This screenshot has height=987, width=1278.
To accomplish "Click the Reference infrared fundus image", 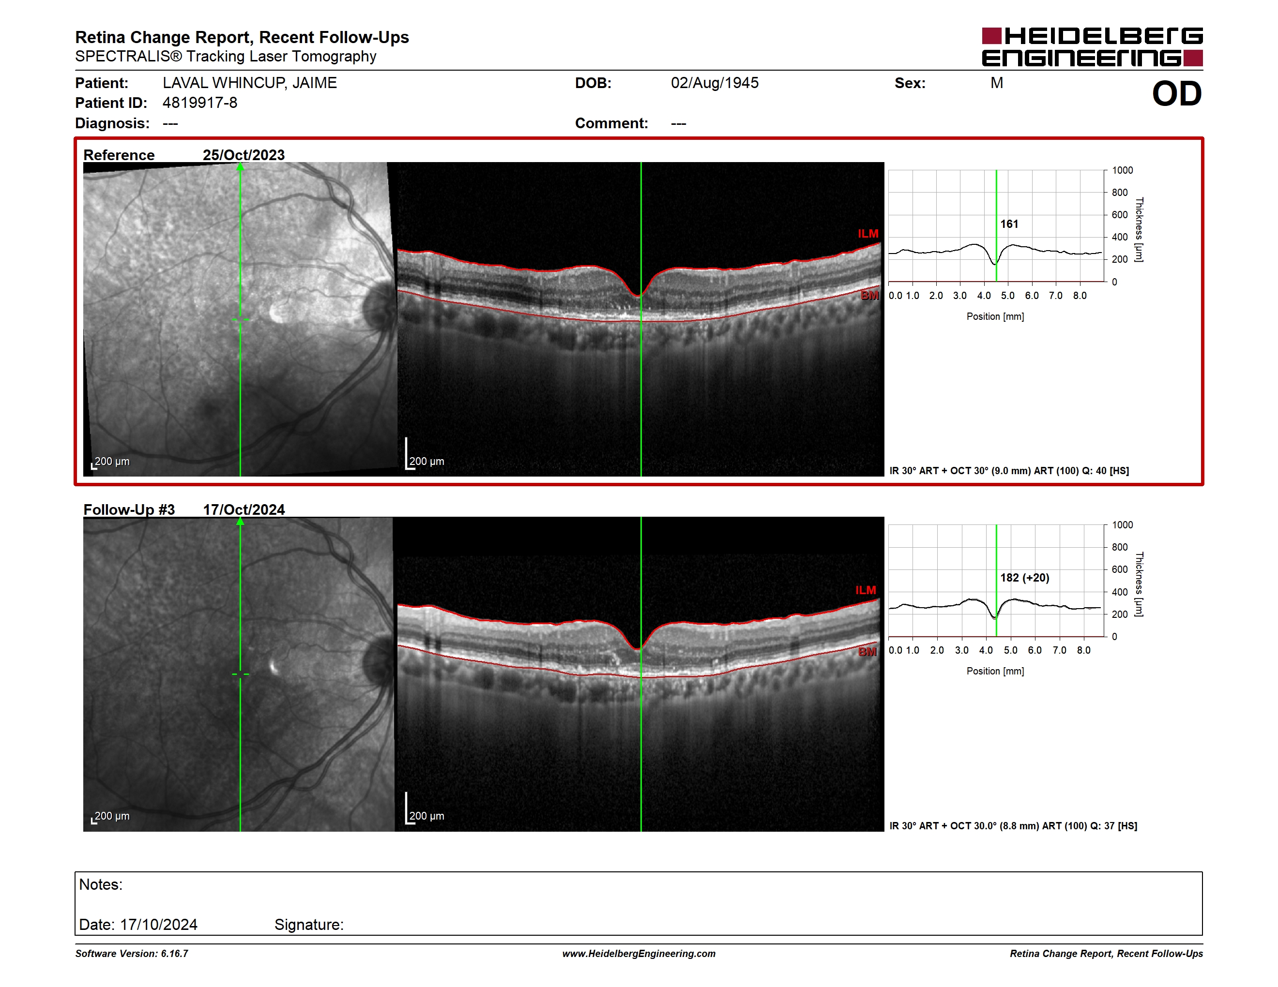I will click(x=240, y=319).
